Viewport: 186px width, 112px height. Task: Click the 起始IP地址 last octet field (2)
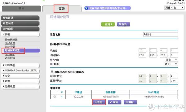point(174,76)
